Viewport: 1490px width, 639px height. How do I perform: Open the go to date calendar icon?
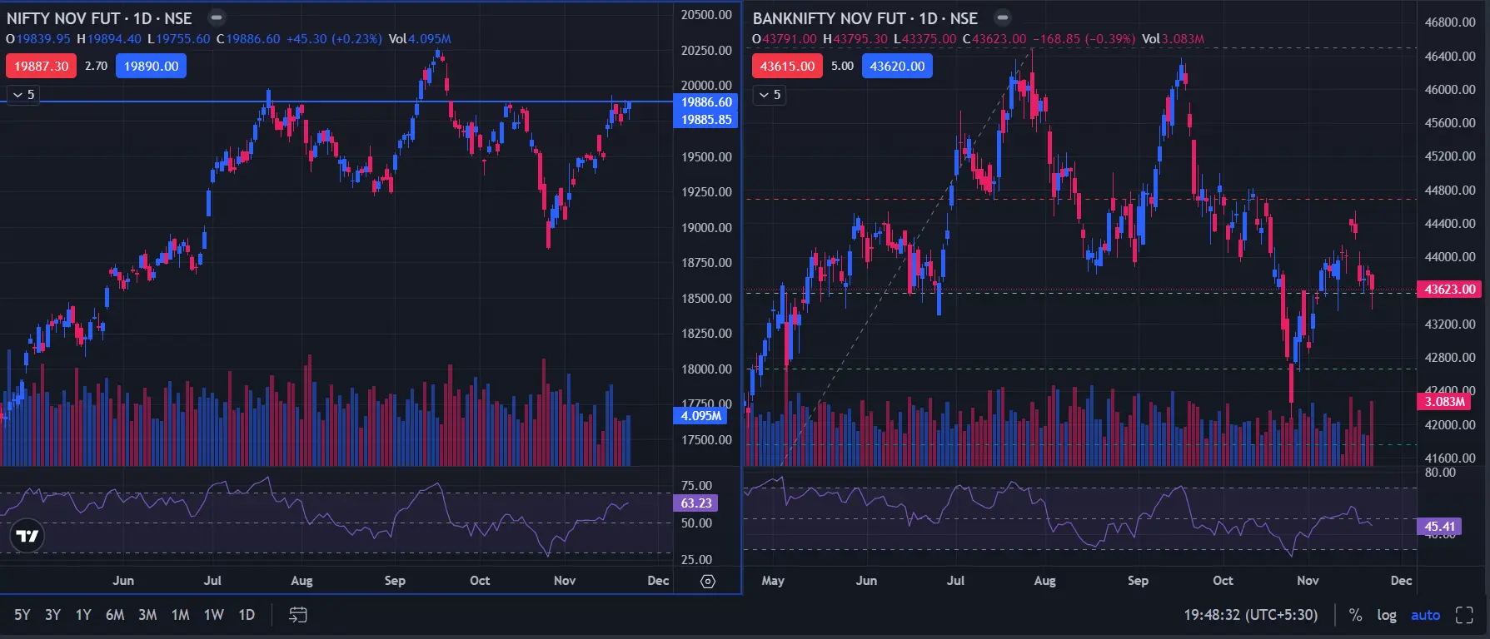pyautogui.click(x=298, y=615)
